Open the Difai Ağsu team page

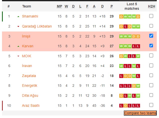tap(30, 95)
